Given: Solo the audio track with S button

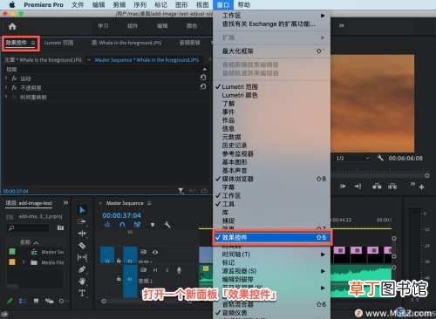Looking at the screenshot, I should tap(167, 270).
